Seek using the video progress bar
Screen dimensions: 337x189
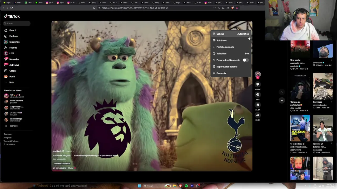(x=152, y=171)
